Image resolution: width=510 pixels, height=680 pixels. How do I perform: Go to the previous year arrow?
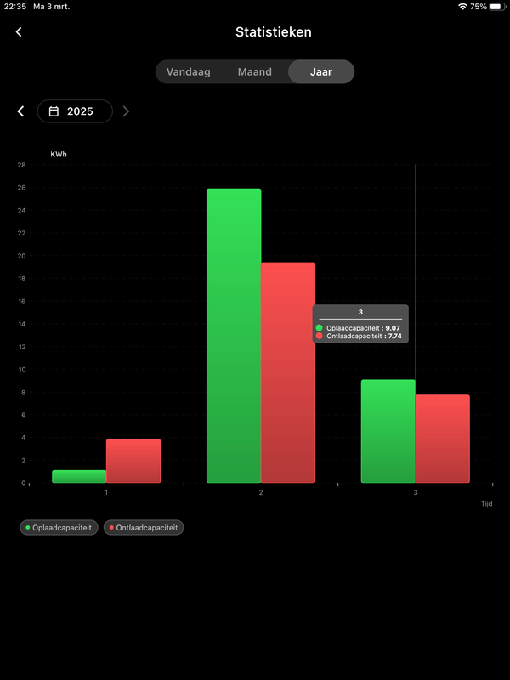[x=20, y=111]
